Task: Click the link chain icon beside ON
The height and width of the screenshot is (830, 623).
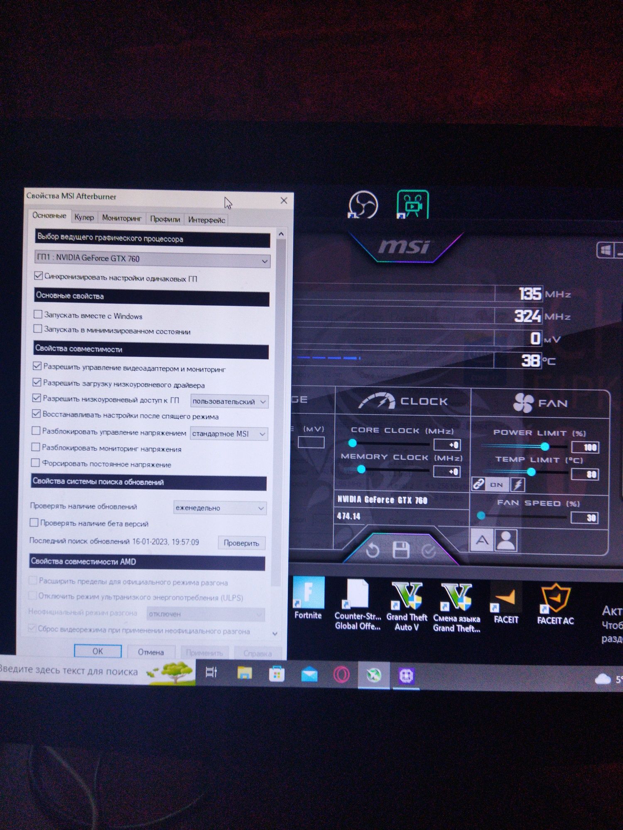Action: click(478, 484)
